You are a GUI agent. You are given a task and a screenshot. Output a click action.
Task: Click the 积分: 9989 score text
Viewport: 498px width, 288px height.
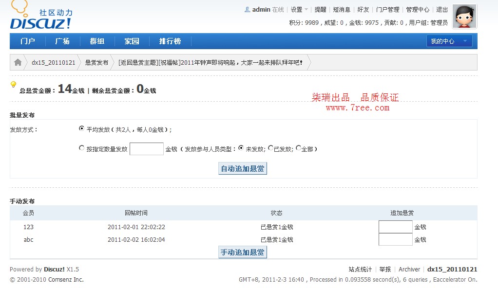click(x=304, y=22)
